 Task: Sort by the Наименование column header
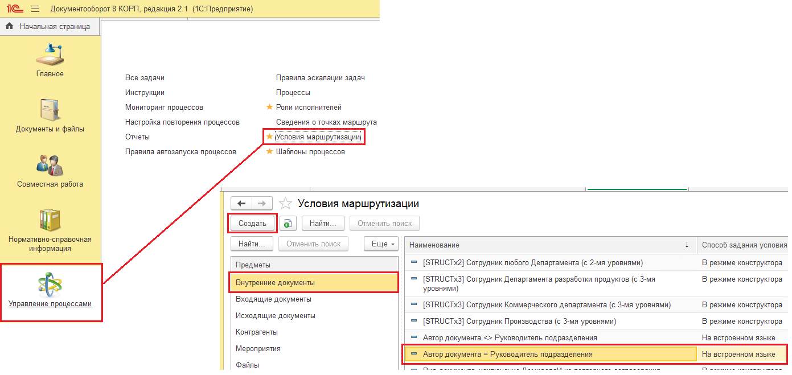click(551, 245)
